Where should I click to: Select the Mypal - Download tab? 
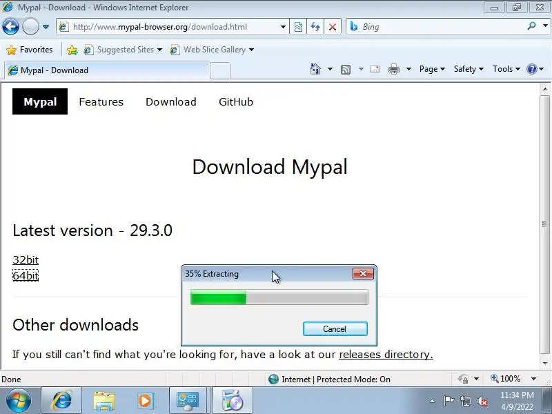108,70
